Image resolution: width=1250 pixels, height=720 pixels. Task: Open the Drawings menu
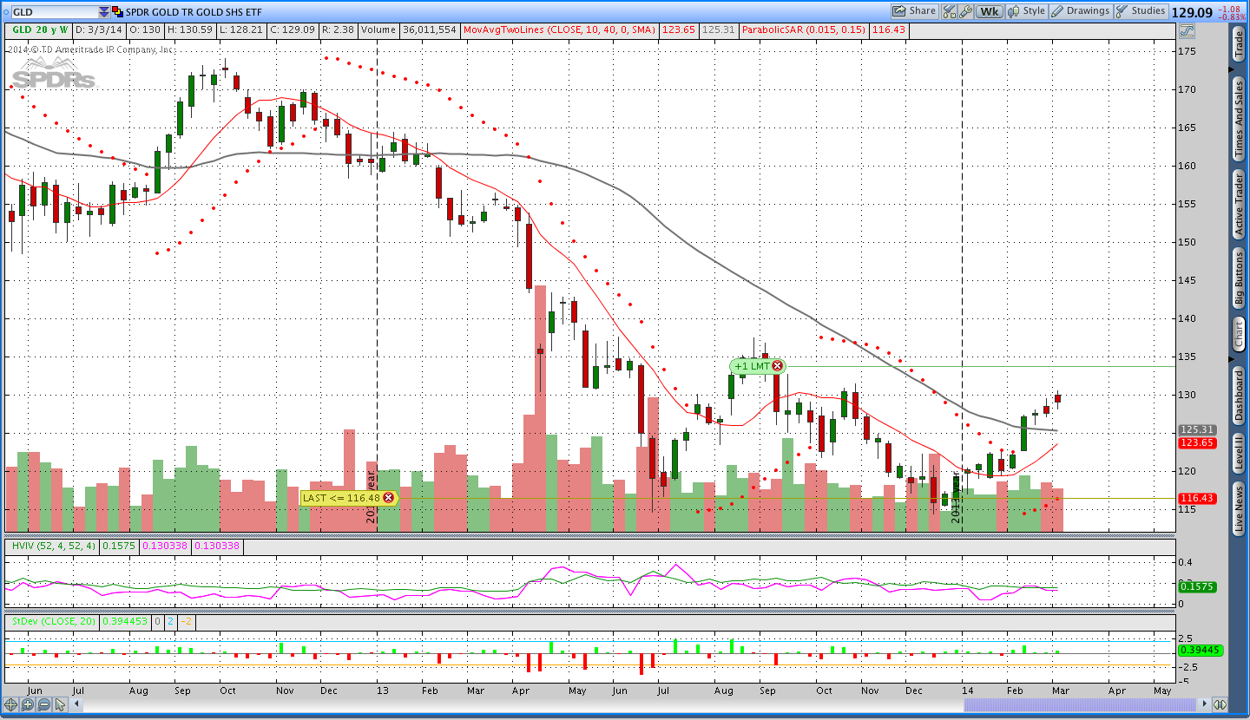(x=1080, y=11)
